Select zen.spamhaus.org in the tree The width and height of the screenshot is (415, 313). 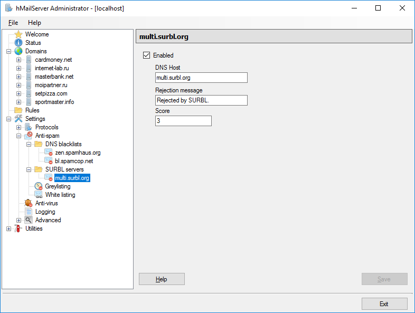pos(78,153)
